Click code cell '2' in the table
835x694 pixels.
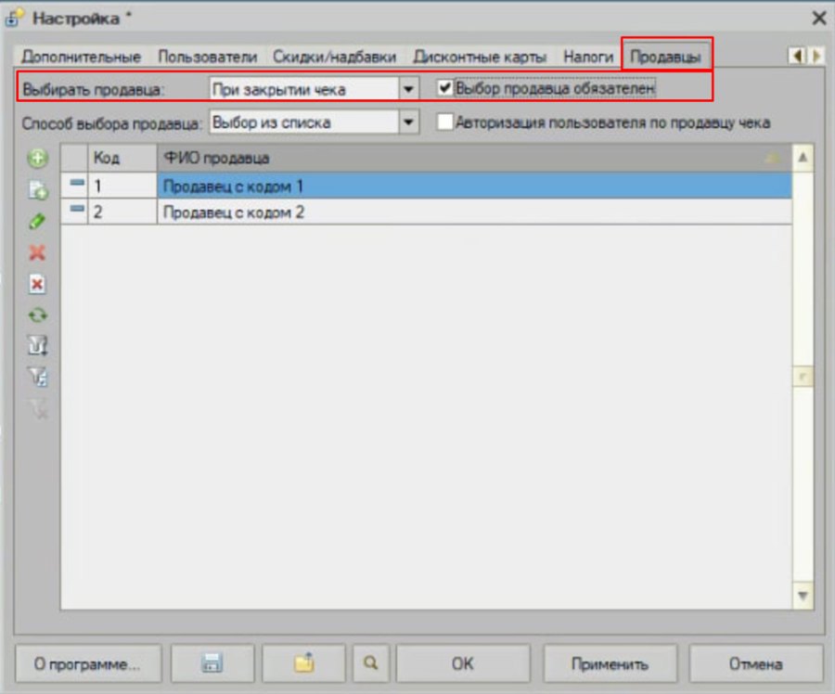pyautogui.click(x=122, y=212)
